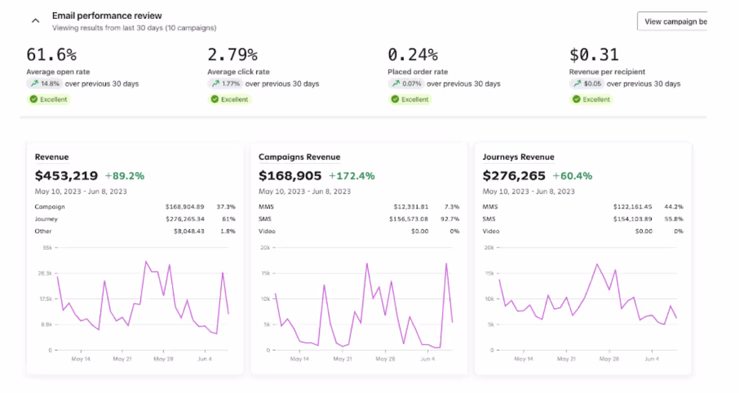Click the Excellent badge under Average click rate
This screenshot has height=393, width=739.
(230, 99)
